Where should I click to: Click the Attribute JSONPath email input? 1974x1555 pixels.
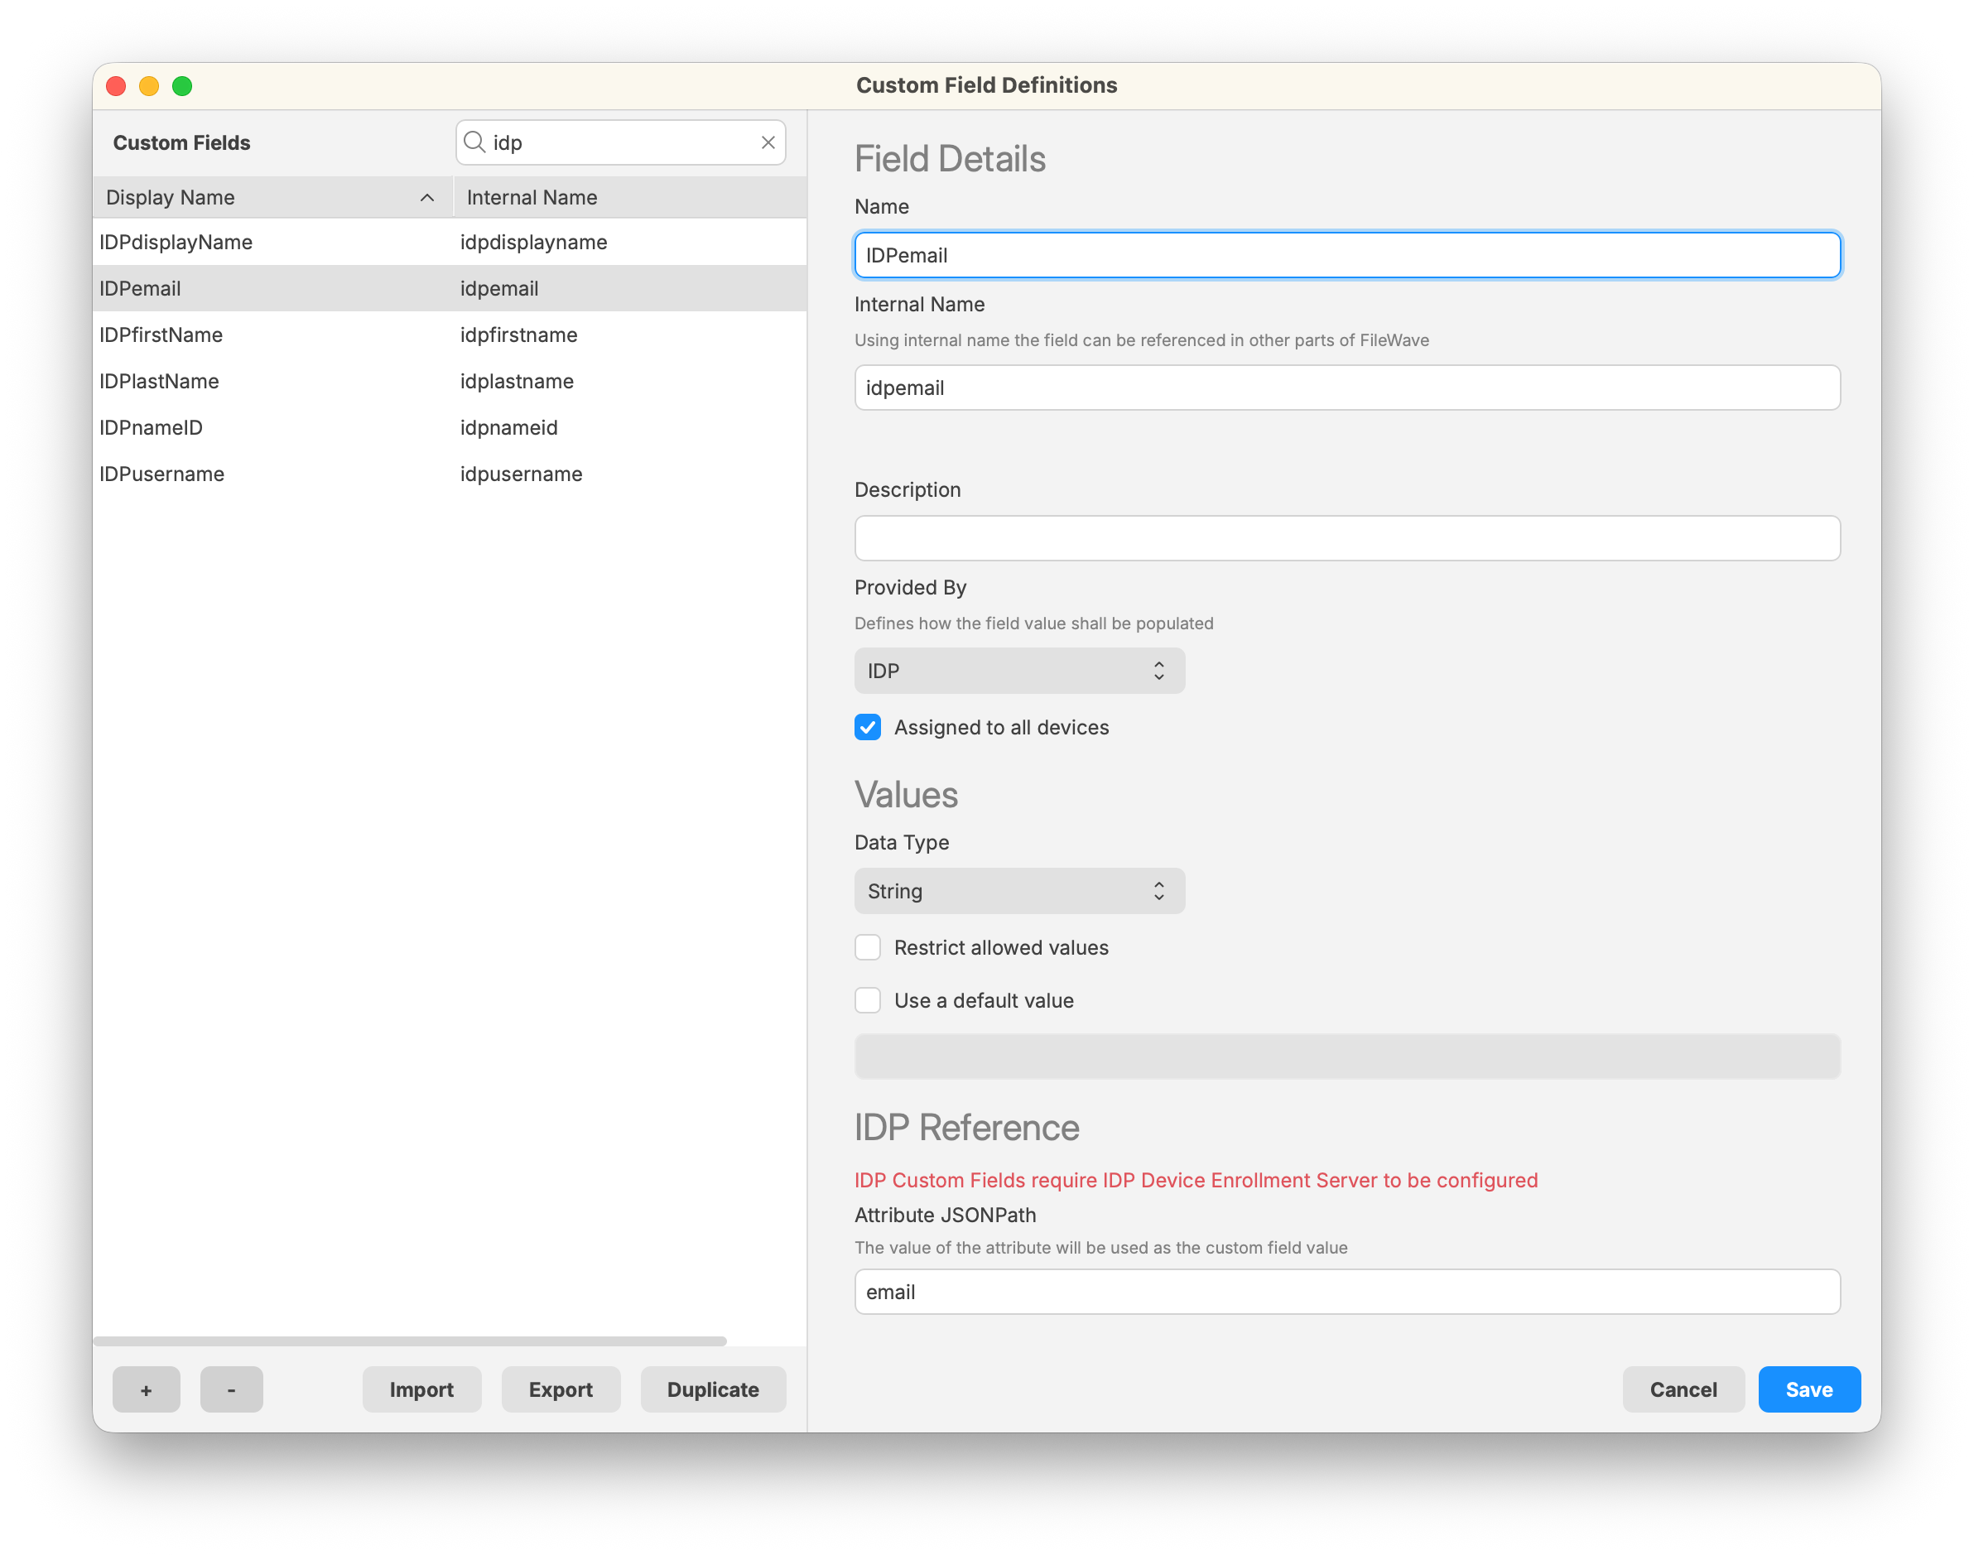(1346, 1292)
